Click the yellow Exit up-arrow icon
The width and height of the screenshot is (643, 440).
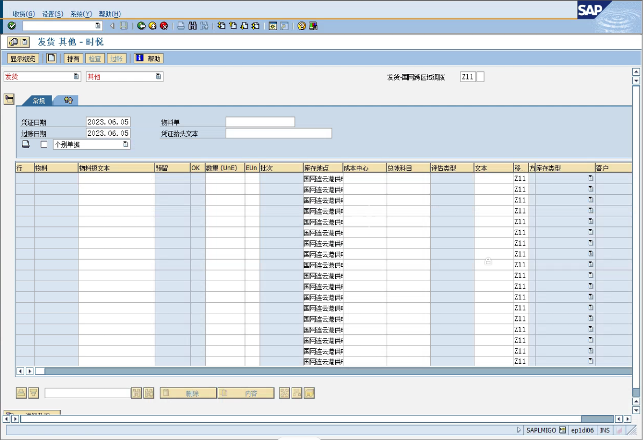coord(153,26)
